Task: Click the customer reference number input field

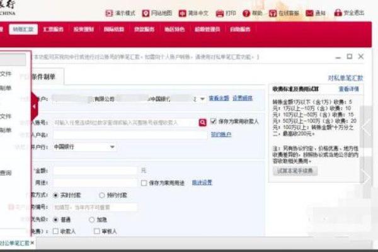Action: [x=95, y=207]
